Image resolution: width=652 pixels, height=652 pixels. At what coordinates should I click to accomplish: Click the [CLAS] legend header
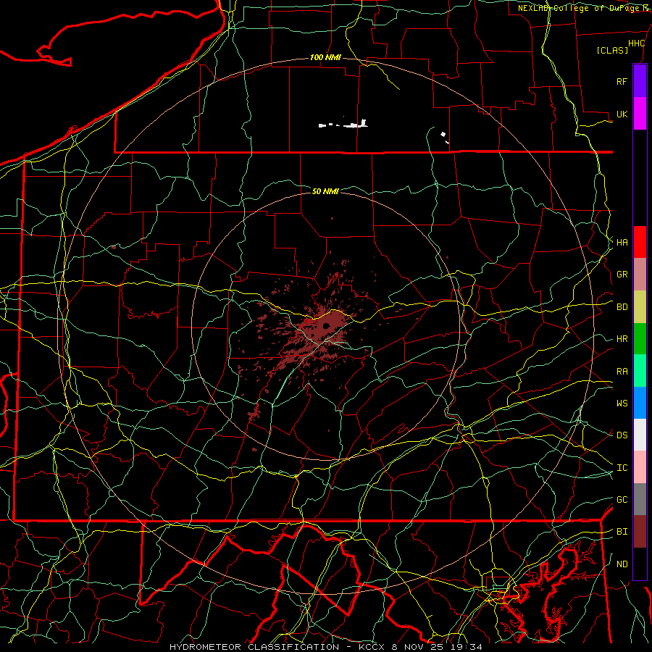[612, 50]
